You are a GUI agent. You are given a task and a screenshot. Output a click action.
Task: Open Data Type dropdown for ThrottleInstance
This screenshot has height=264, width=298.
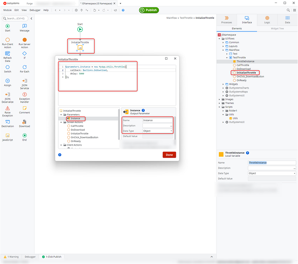[x=272, y=173]
